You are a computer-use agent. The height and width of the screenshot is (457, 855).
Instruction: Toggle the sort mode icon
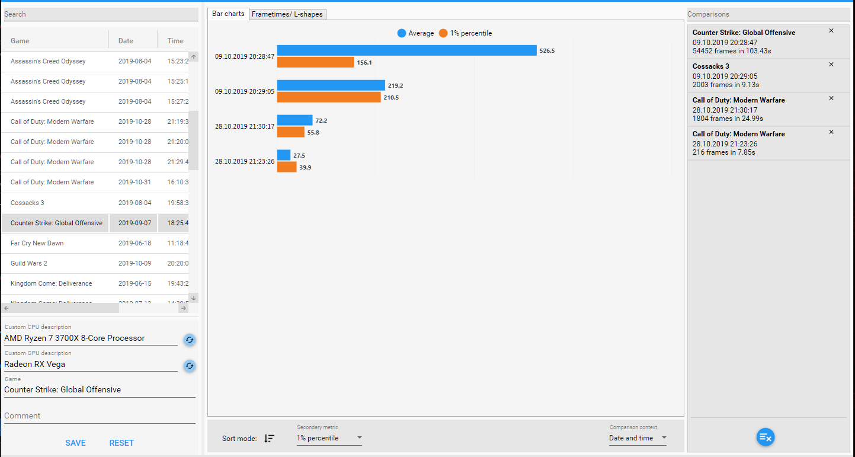(x=270, y=438)
